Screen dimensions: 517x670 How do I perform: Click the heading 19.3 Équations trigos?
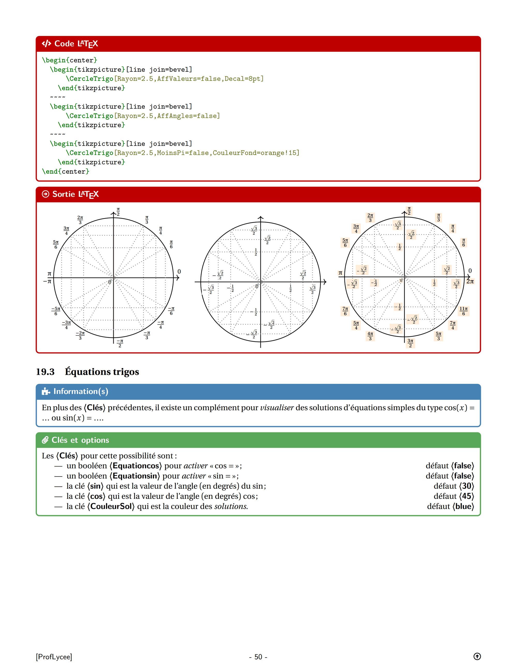click(88, 372)
